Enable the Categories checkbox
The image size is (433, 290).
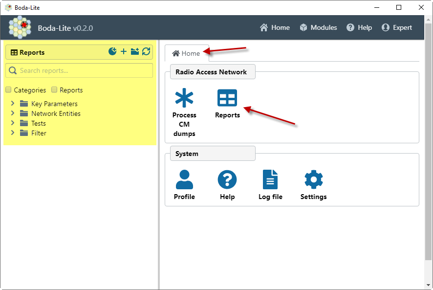coord(8,90)
